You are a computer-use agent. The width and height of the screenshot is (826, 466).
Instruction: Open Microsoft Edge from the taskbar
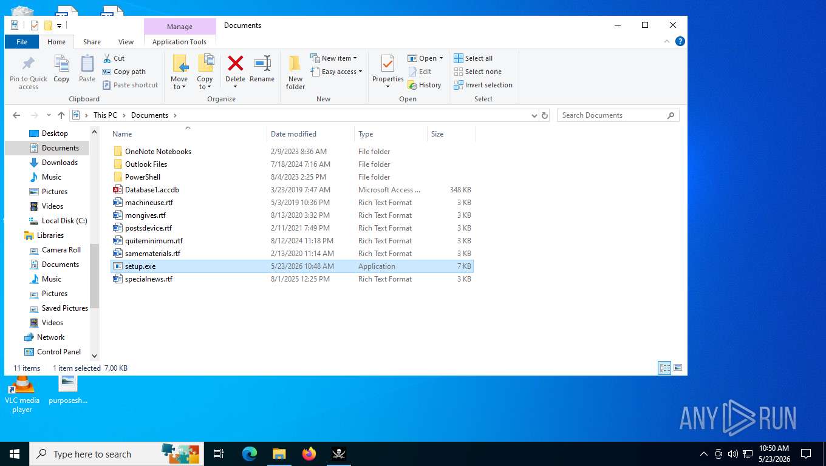pos(250,454)
